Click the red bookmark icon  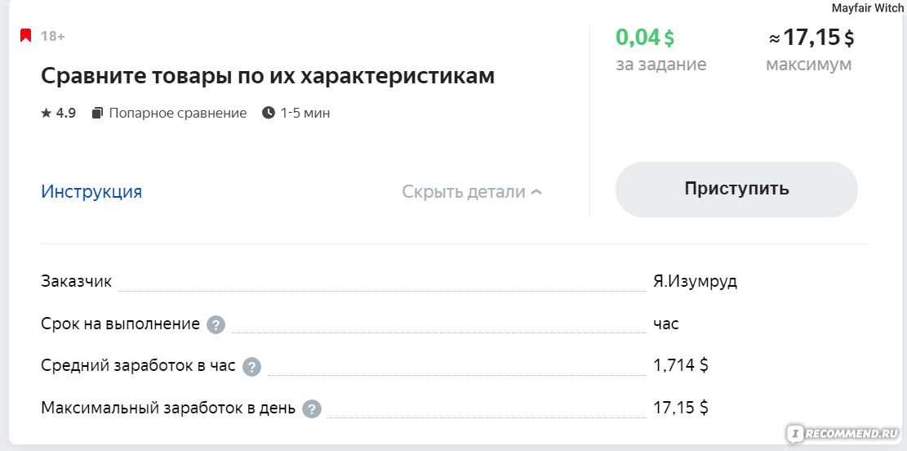pyautogui.click(x=25, y=36)
